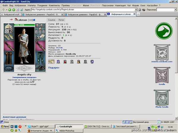
Task: Expand the address bar dropdown arrow
Action: [136, 10]
